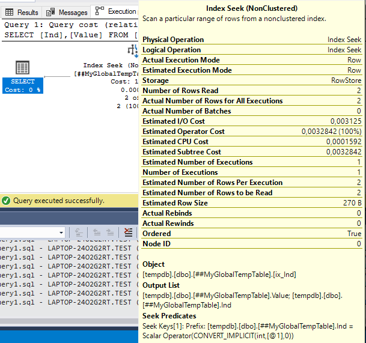Click the 'RowStore' storage value
The image size is (366, 343).
coord(346,80)
